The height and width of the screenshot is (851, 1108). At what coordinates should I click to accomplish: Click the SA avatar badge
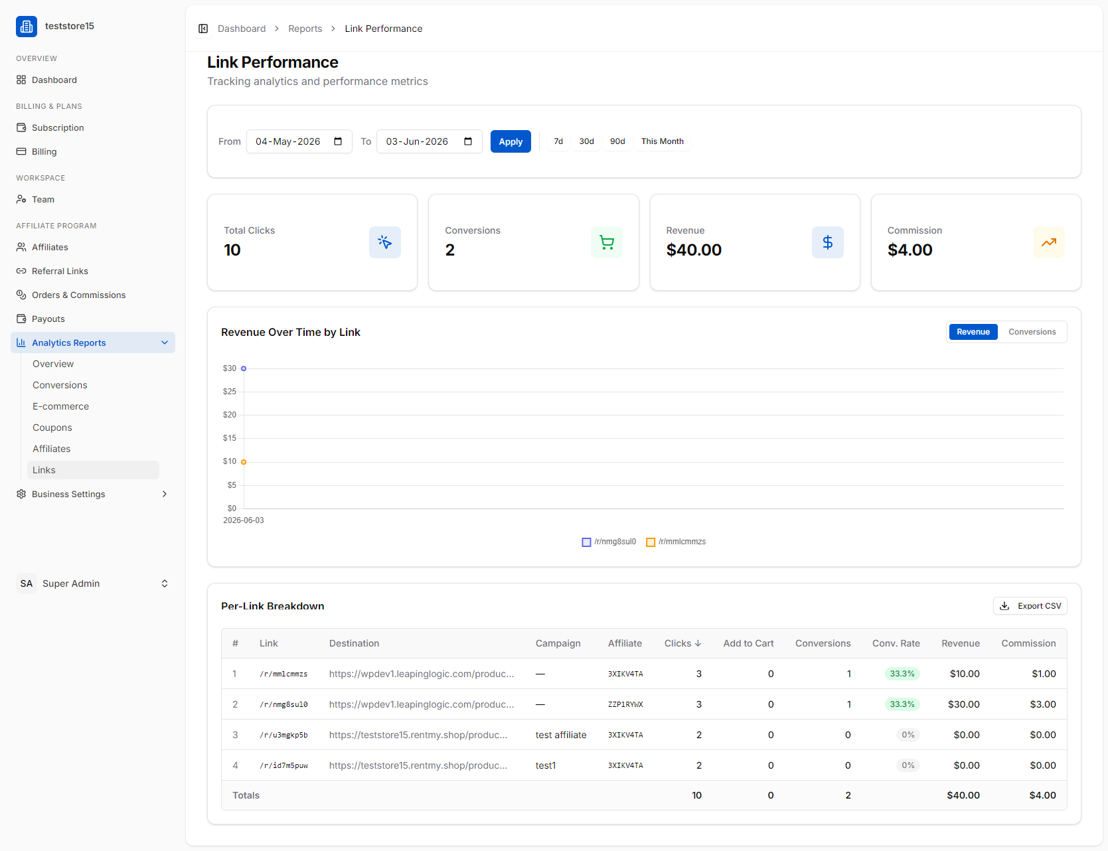point(27,583)
